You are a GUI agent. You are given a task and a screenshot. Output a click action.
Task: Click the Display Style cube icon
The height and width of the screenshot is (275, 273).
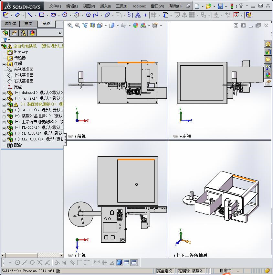[x=112, y=26]
